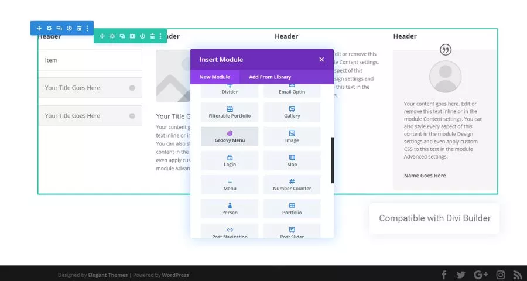Image resolution: width=527 pixels, height=281 pixels.
Task: Save row to library in green toolbar
Action: click(142, 36)
